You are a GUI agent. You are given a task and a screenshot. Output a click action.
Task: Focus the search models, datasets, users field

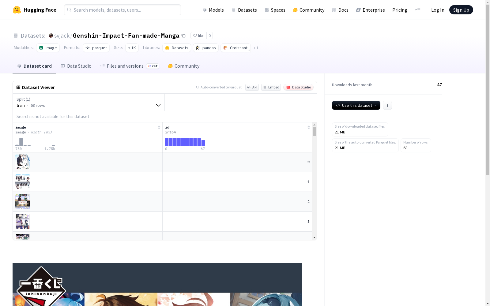click(x=123, y=10)
